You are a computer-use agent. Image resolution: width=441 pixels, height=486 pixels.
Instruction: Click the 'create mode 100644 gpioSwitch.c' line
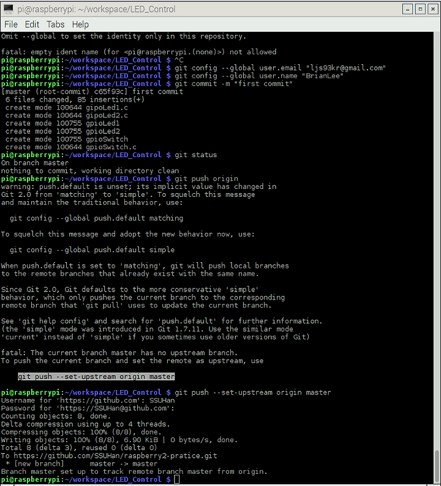71,147
